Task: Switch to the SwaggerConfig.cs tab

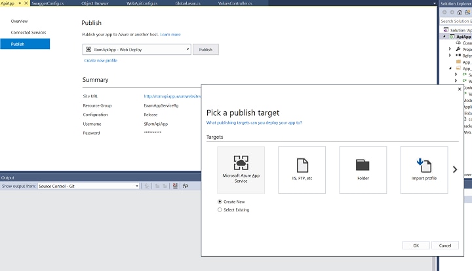Action: [x=48, y=3]
